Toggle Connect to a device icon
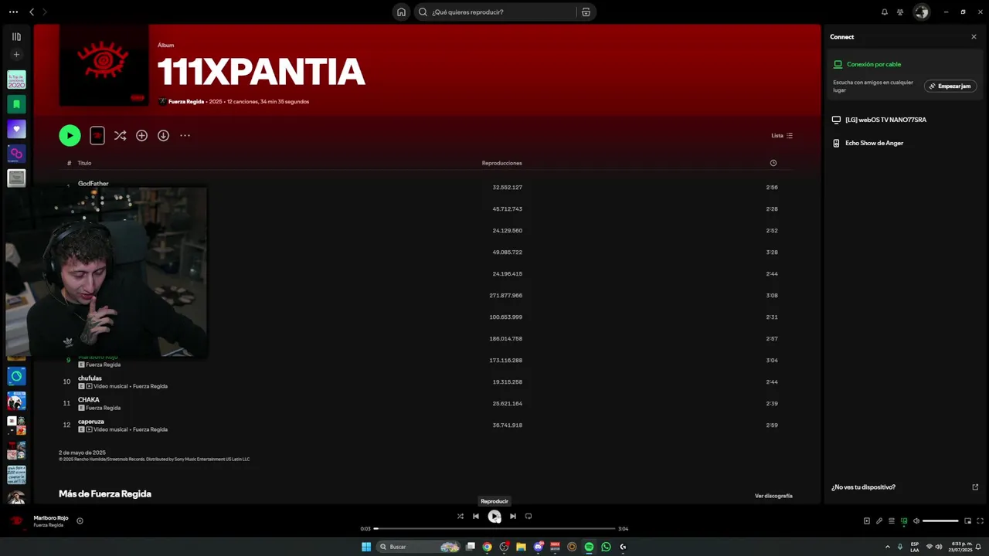The height and width of the screenshot is (556, 989). [x=904, y=520]
